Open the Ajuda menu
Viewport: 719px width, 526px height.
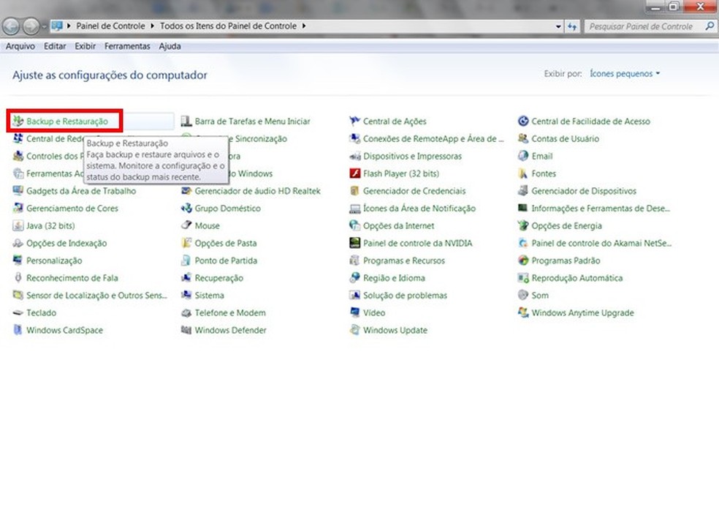click(170, 46)
